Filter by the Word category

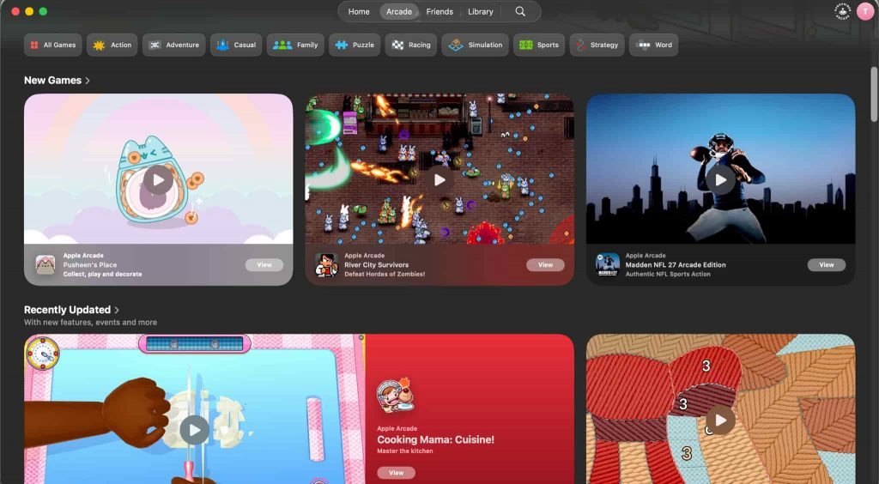[653, 45]
